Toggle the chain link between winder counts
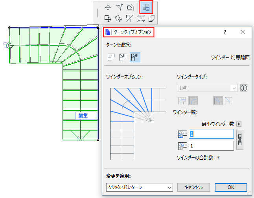This screenshot has width=254, height=198. click(240, 140)
